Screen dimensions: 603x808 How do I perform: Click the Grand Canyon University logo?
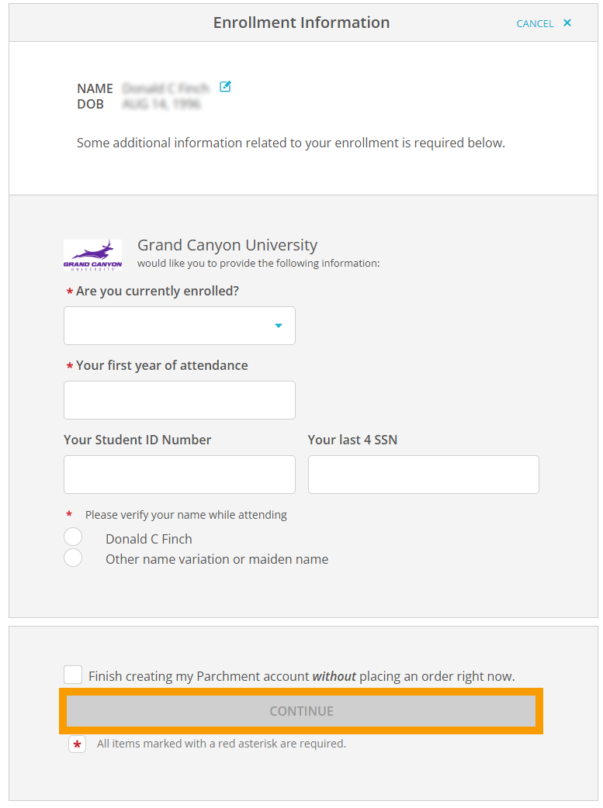93,255
